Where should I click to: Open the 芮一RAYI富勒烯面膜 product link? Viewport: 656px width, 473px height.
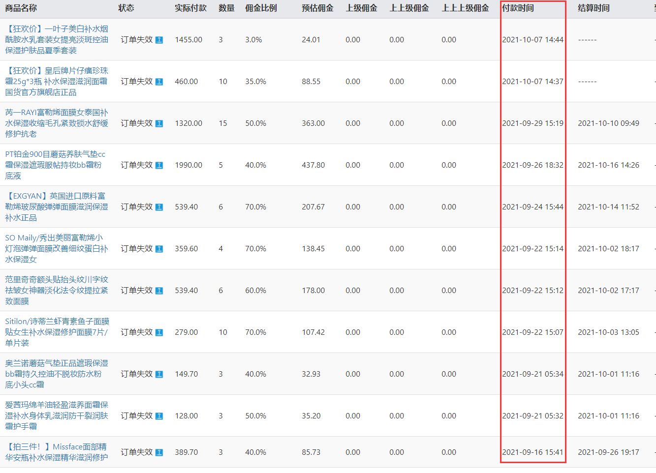pyautogui.click(x=57, y=123)
